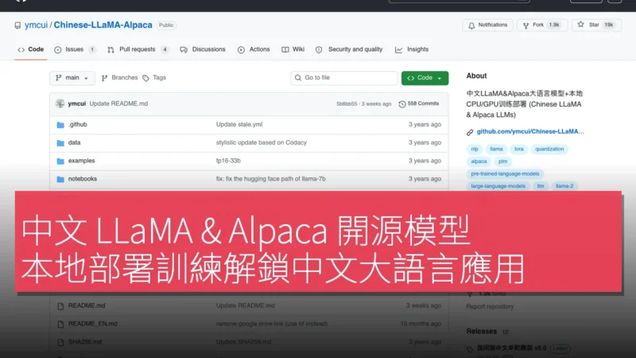
Task: Click the Star icon
Action: (581, 25)
